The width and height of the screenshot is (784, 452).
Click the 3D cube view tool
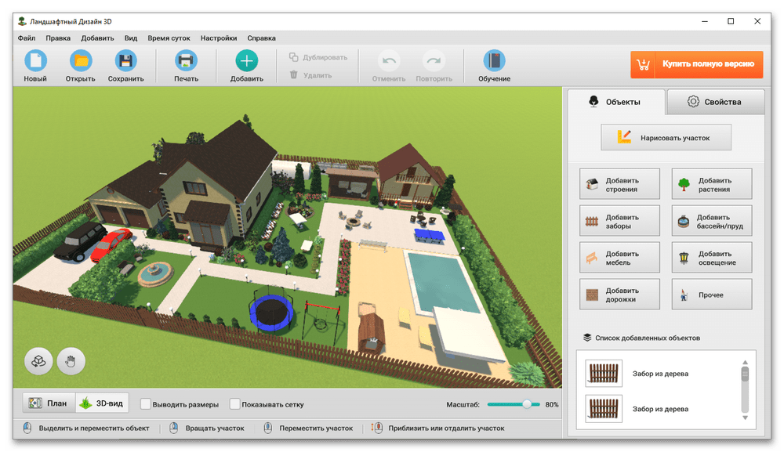[x=38, y=361]
